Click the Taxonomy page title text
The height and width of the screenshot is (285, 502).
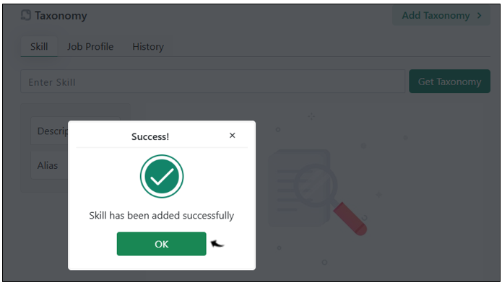(61, 15)
